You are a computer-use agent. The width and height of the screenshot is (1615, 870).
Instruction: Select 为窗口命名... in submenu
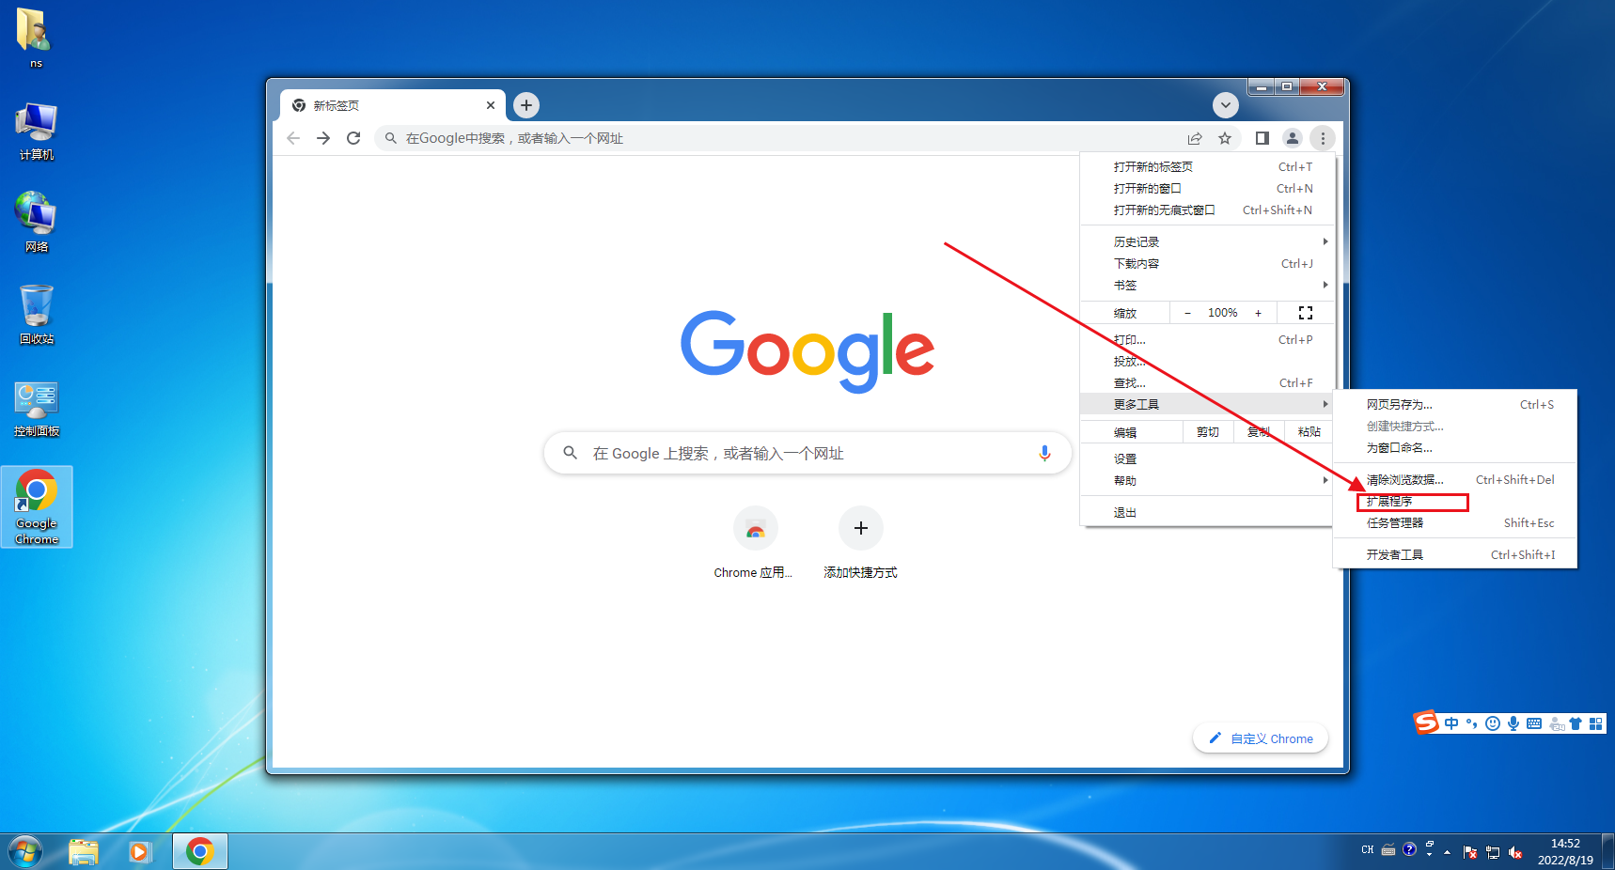[x=1455, y=447]
